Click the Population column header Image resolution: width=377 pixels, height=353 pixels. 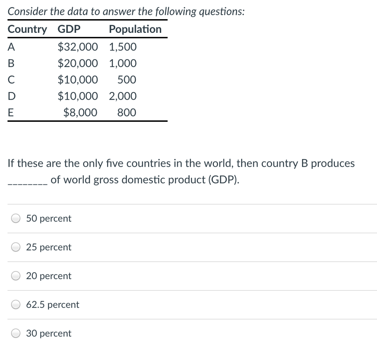pos(135,29)
